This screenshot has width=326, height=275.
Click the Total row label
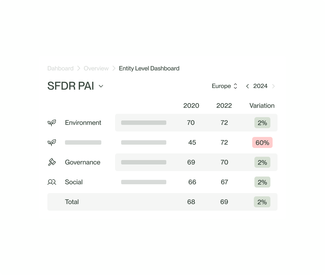pos(72,202)
